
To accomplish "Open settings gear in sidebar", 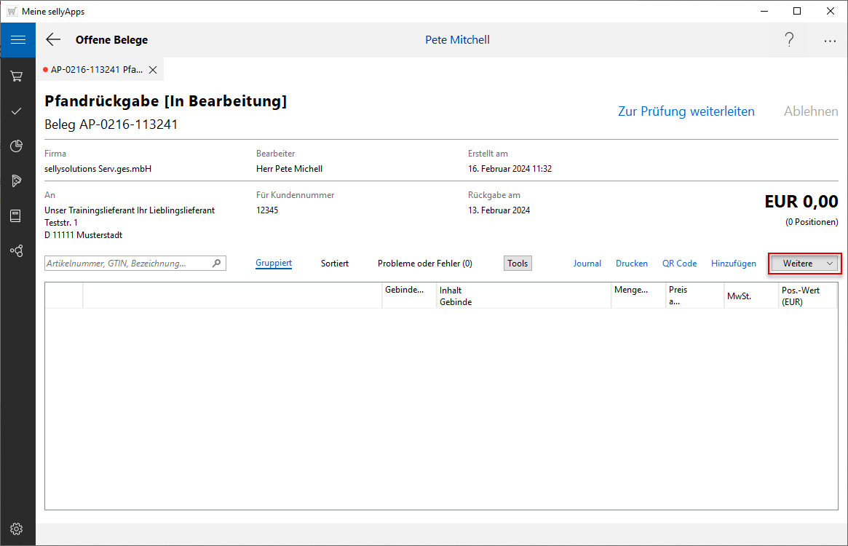I will (17, 529).
